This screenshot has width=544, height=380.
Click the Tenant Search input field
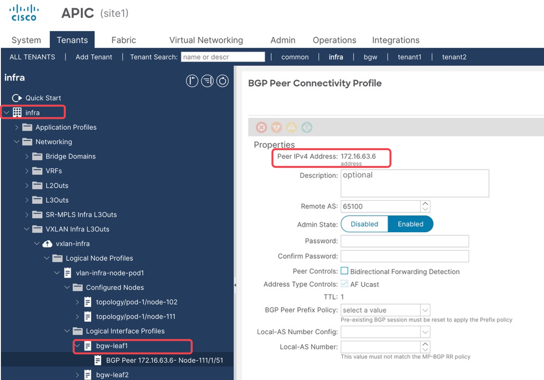coord(223,57)
